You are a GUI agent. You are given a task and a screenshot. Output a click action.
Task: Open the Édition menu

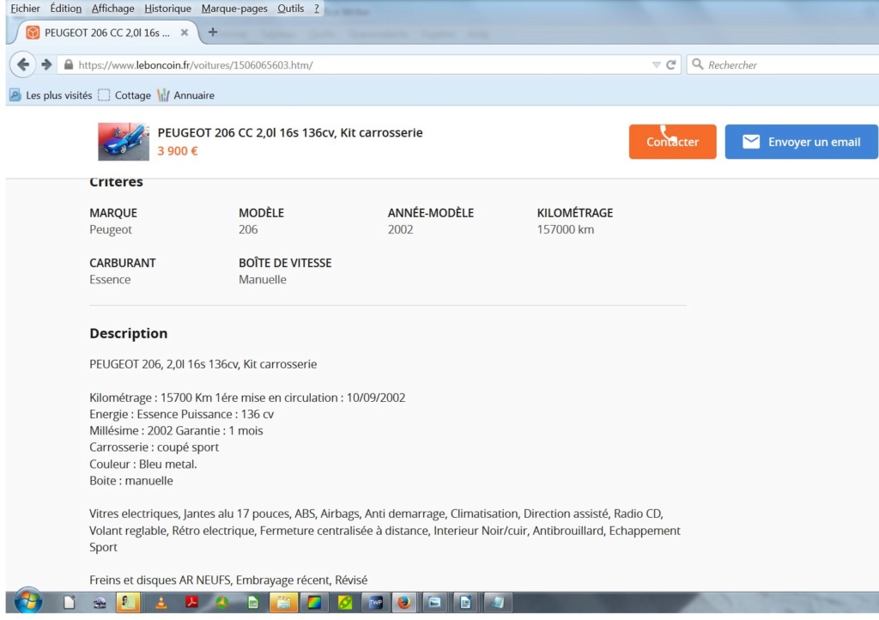pos(65,9)
